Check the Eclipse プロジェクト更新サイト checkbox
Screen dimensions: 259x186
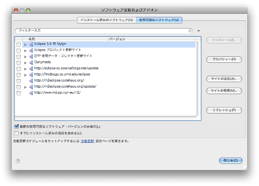pos(19,50)
